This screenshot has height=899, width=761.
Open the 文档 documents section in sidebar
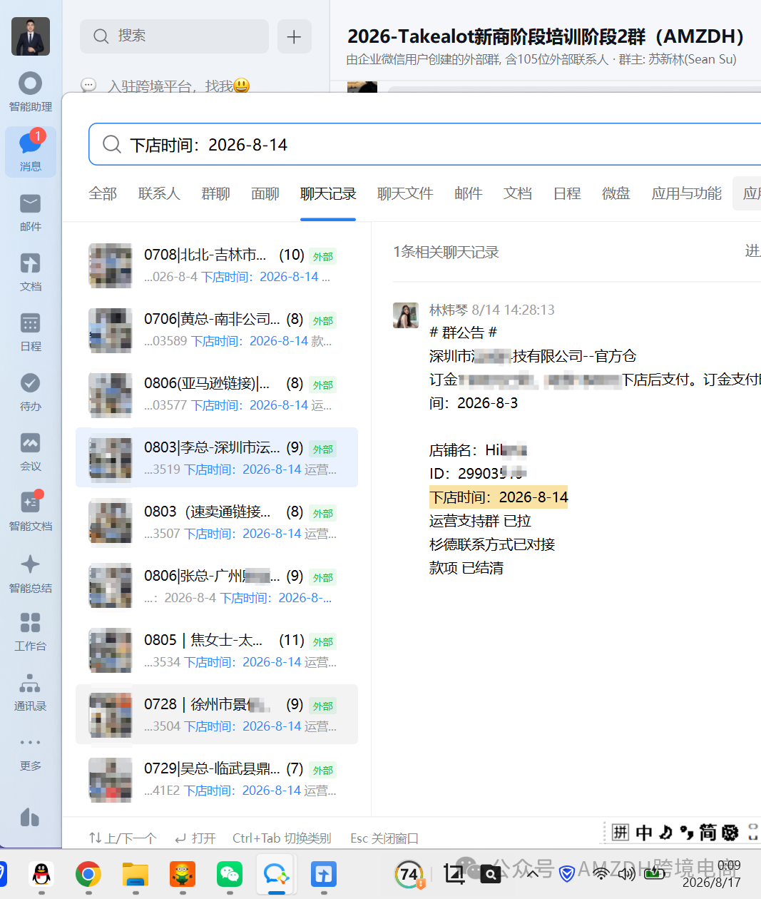[x=30, y=273]
